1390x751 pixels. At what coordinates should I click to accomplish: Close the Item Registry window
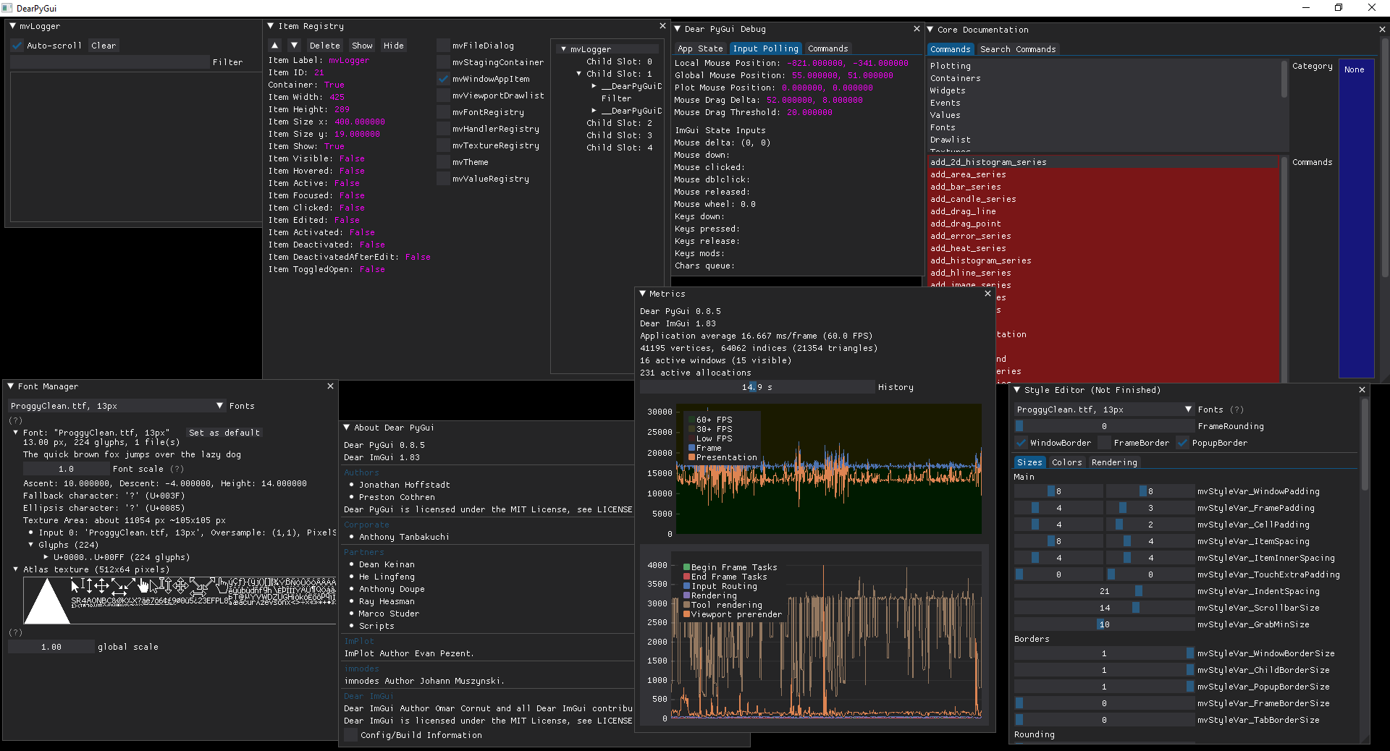pos(662,26)
